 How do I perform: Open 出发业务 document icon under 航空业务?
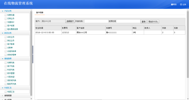(x=6, y=37)
